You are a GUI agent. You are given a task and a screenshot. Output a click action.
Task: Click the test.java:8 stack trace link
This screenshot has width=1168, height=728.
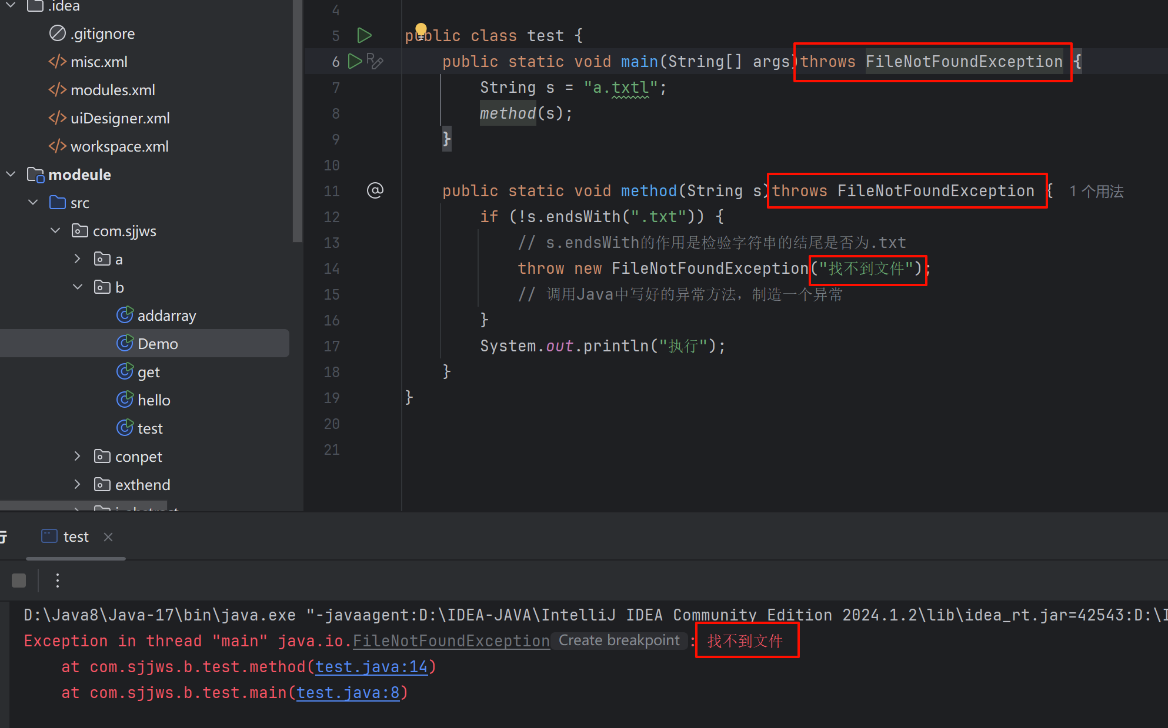pyautogui.click(x=348, y=693)
